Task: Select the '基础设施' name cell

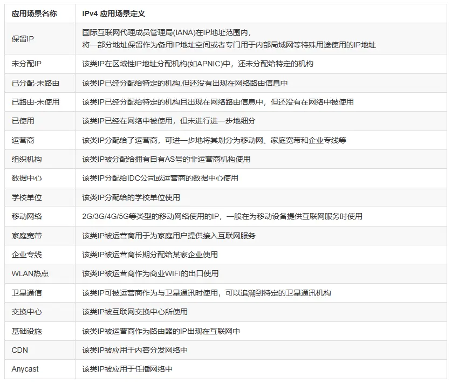Action: pyautogui.click(x=40, y=331)
